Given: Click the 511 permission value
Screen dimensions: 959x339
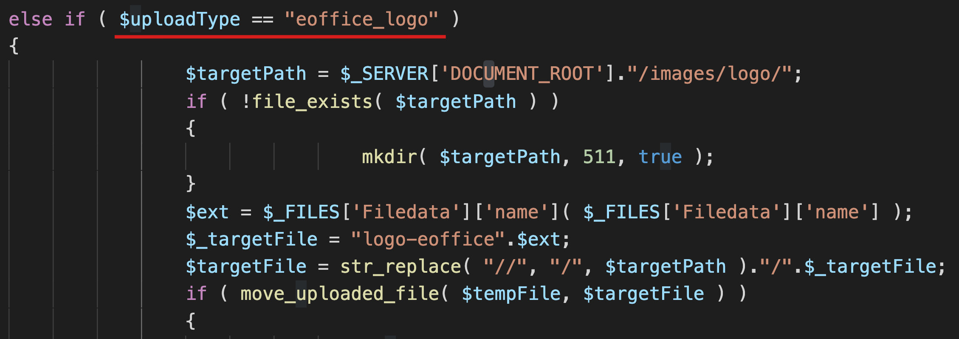Looking at the screenshot, I should point(599,157).
